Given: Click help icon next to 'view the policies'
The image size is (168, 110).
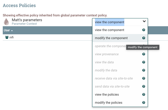Looking at the screenshot, I should [144, 95].
